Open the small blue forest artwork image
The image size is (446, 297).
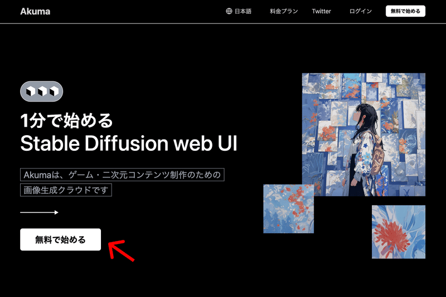pyautogui.click(x=288, y=209)
